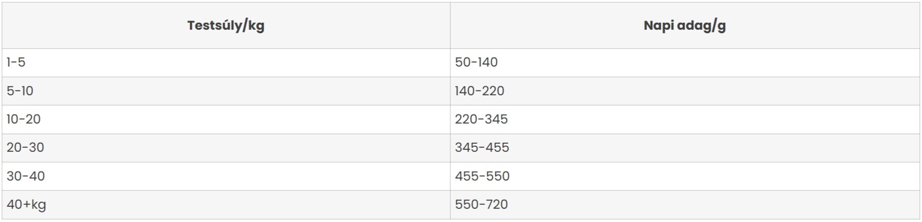Click the text 'Napi adag/g' in header
Viewport: 922px width, 222px height.
coord(685,26)
